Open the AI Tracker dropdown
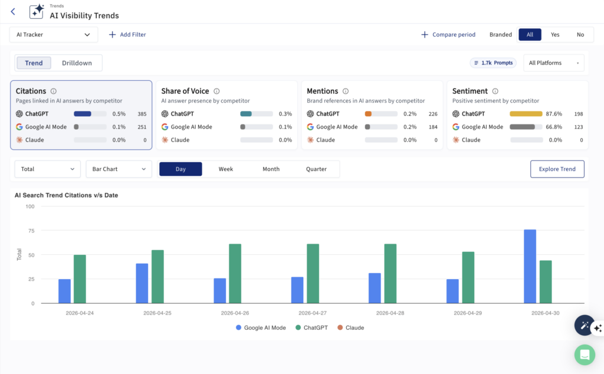The width and height of the screenshot is (604, 374). pyautogui.click(x=54, y=35)
